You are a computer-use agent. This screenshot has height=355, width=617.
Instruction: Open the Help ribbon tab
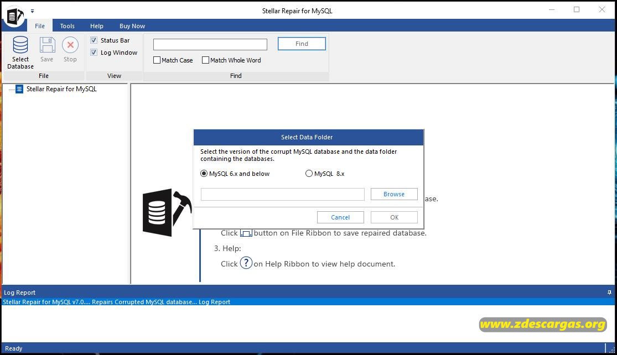click(x=97, y=26)
